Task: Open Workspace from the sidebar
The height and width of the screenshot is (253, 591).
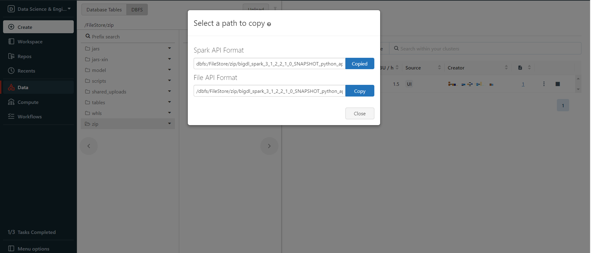Action: (x=30, y=42)
